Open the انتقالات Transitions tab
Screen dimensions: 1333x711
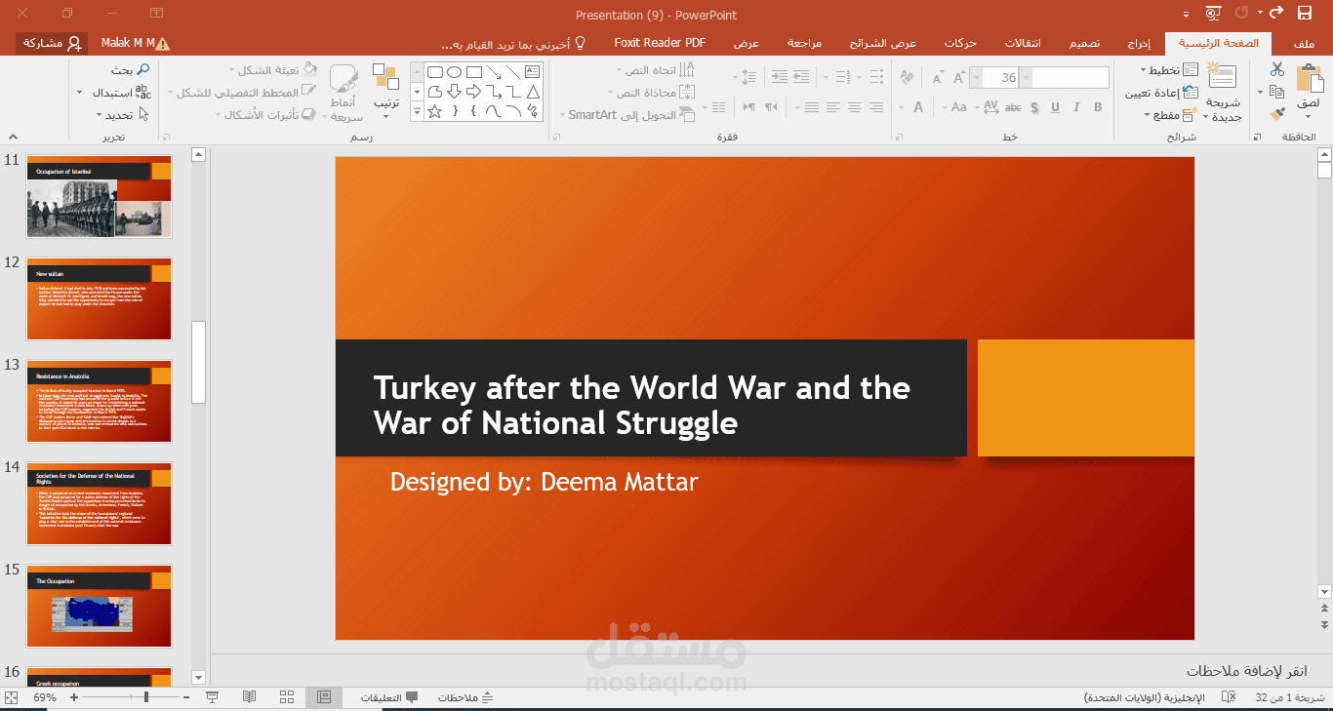[x=1023, y=43]
